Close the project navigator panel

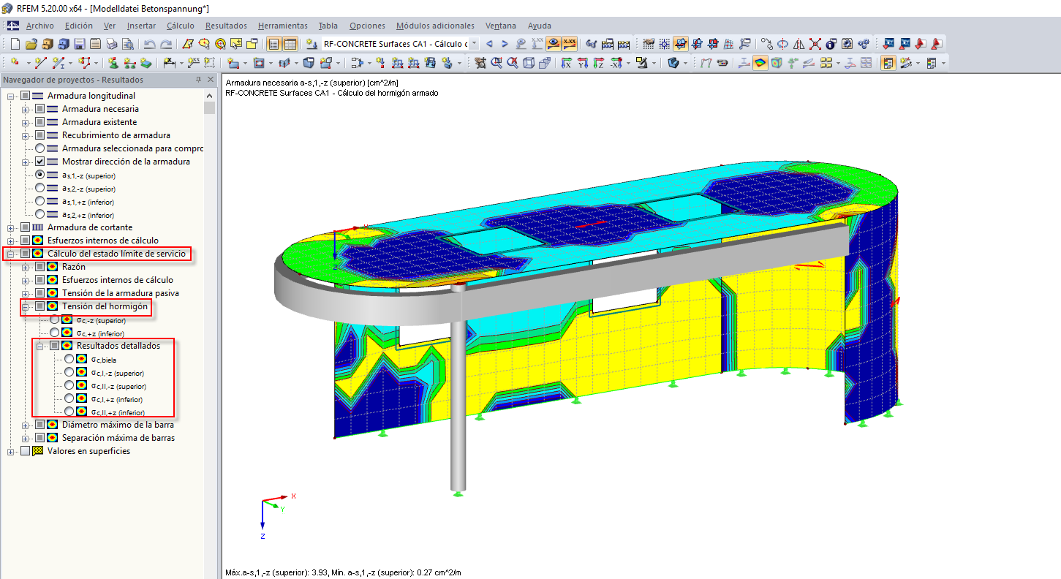[211, 80]
